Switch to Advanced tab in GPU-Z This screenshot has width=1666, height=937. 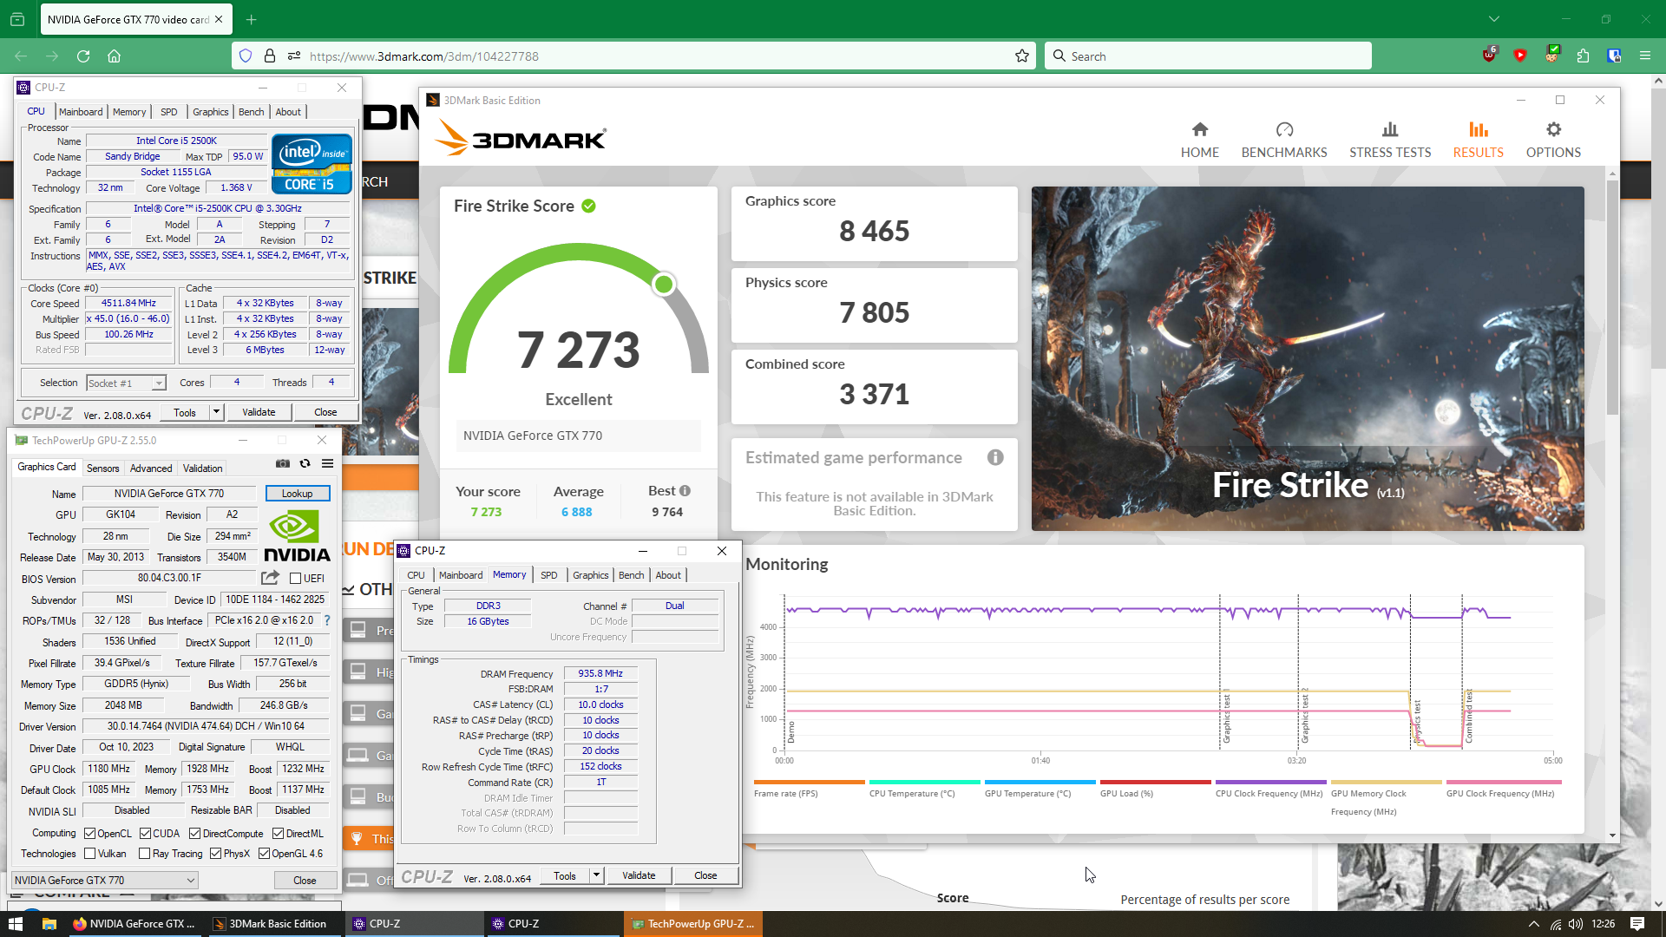[151, 468]
